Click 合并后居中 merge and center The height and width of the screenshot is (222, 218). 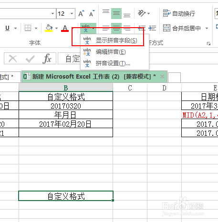[182, 28]
